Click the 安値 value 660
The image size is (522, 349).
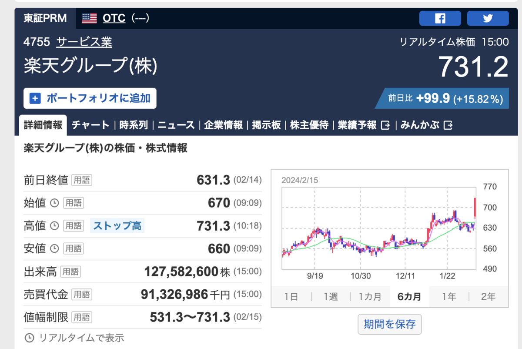[219, 248]
